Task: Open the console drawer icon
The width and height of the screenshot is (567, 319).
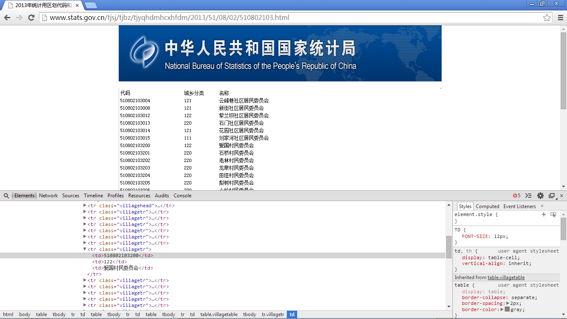Action: click(528, 195)
